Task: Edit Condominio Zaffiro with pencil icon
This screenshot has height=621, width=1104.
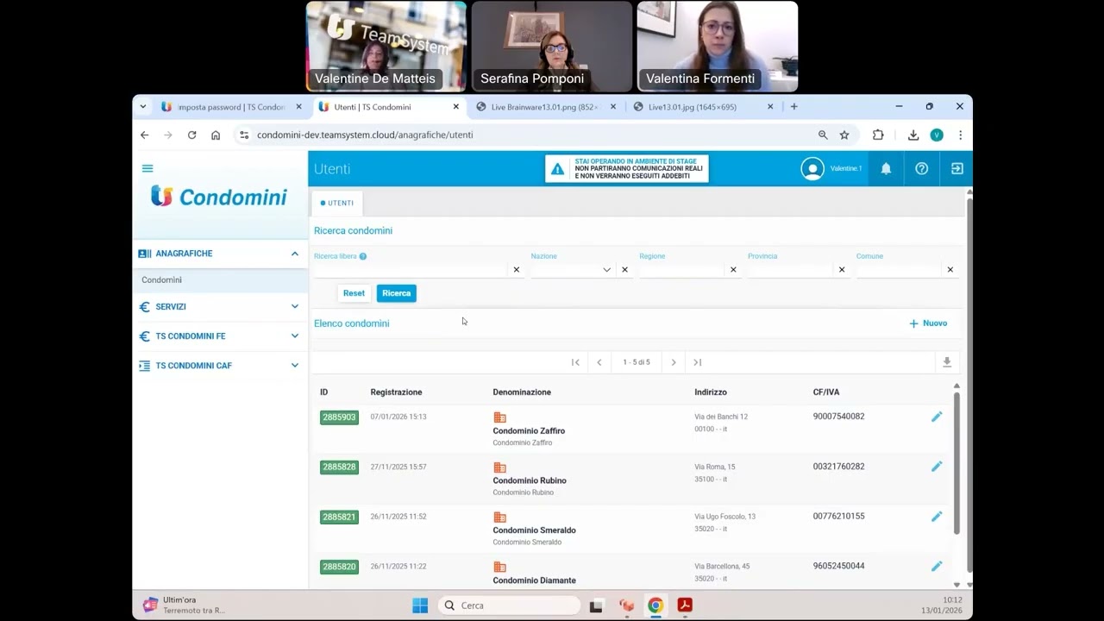Action: tap(937, 417)
